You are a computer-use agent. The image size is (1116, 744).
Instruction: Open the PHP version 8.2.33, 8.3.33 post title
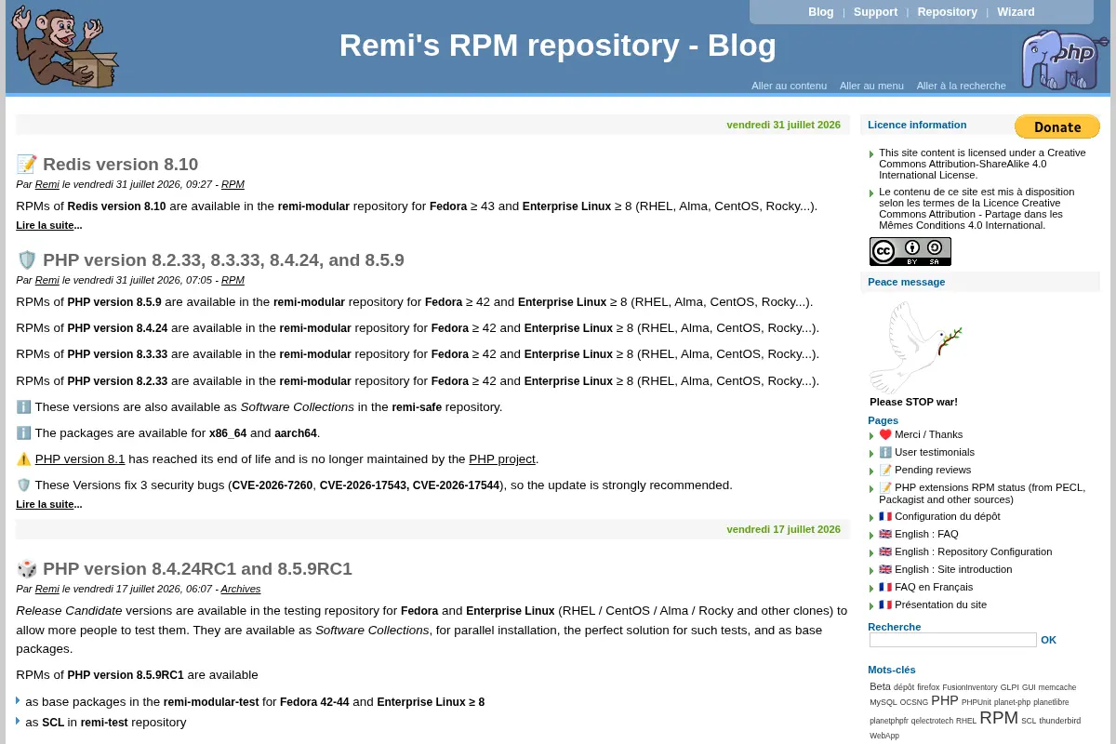[x=223, y=260]
